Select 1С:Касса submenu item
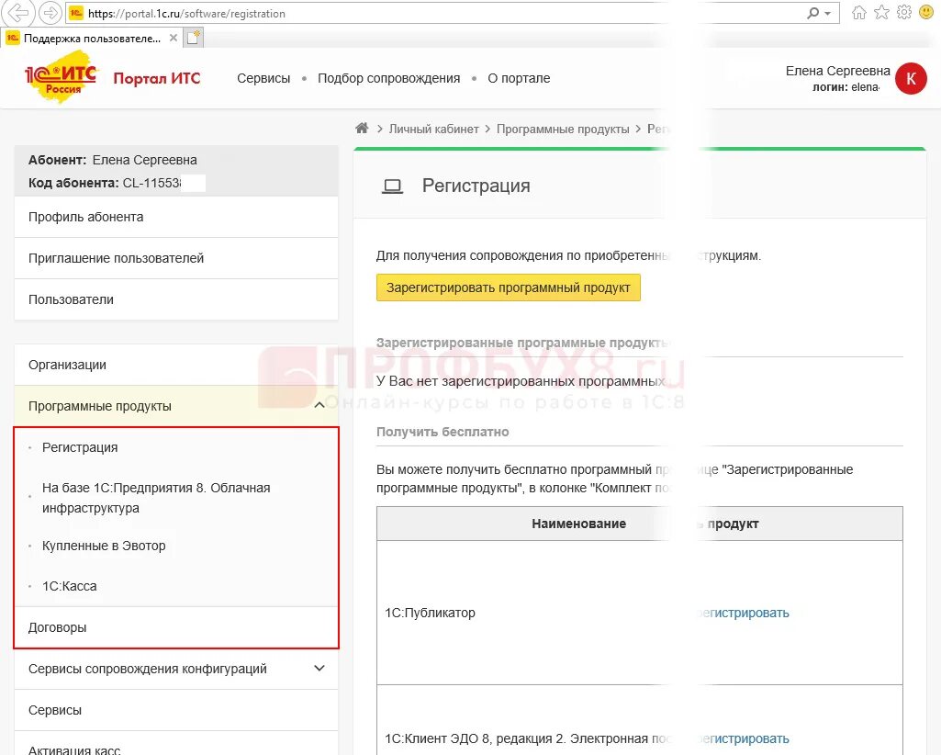 click(69, 586)
